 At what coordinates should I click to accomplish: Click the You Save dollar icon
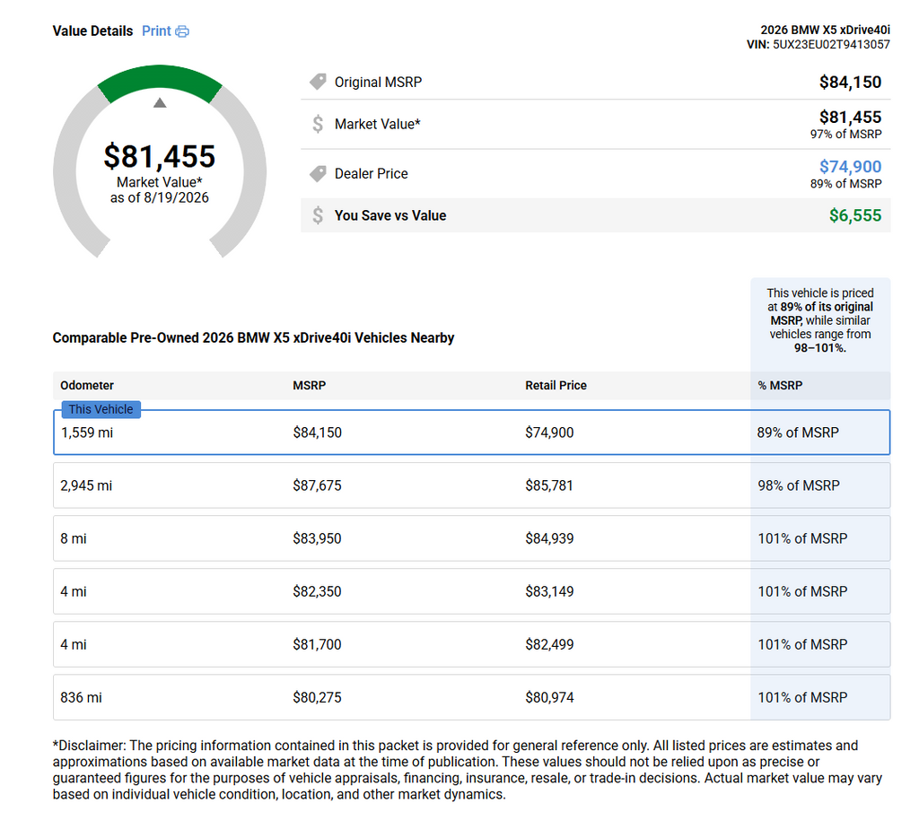tap(318, 215)
